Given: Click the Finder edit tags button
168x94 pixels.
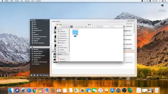Looking at the screenshot, I should tap(94, 27).
